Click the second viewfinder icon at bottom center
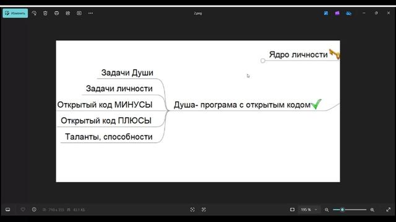 click(x=204, y=210)
